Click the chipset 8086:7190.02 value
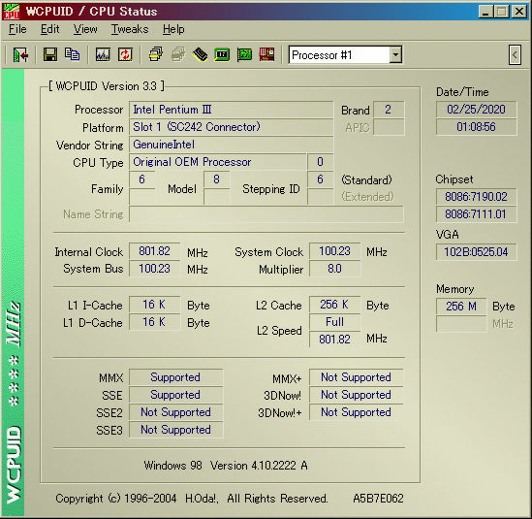The image size is (532, 519). click(x=477, y=197)
